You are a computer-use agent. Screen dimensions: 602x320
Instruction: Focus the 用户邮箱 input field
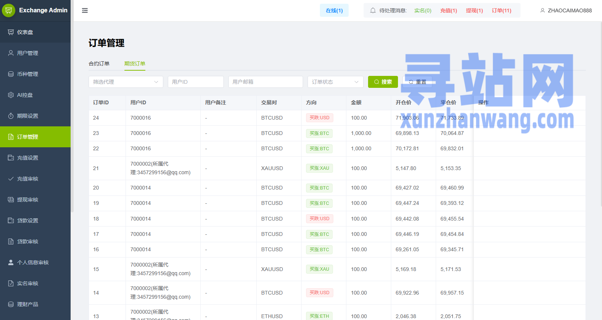point(266,82)
